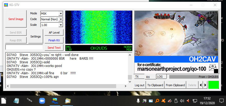This screenshot has width=226, height=106.
Task: Click From Clipboard button
Action: 175,85
